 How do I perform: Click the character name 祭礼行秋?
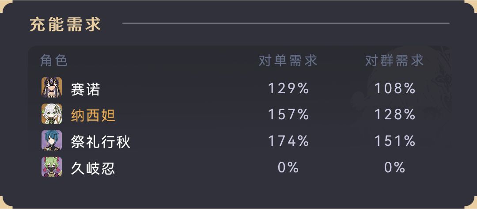coord(101,142)
